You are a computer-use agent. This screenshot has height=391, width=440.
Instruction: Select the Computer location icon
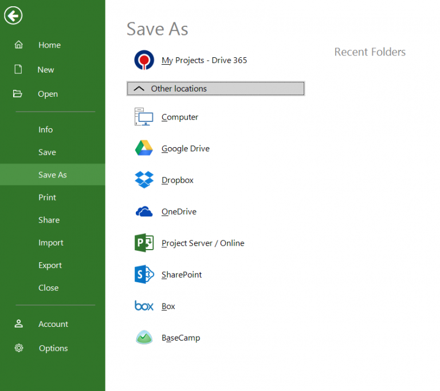144,117
